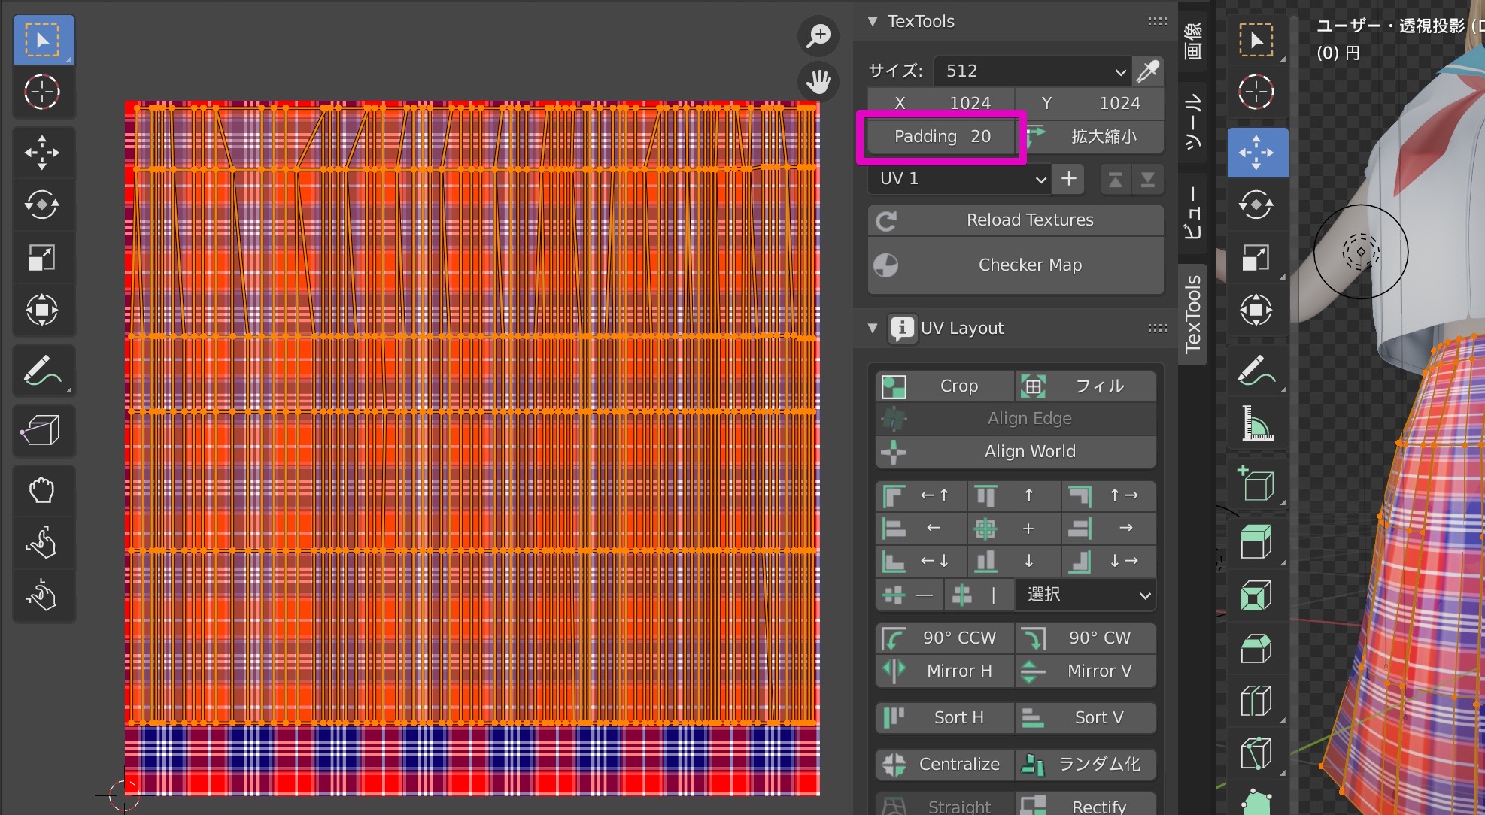Apply a Checker Map to the model
The width and height of the screenshot is (1485, 815).
click(x=1030, y=265)
